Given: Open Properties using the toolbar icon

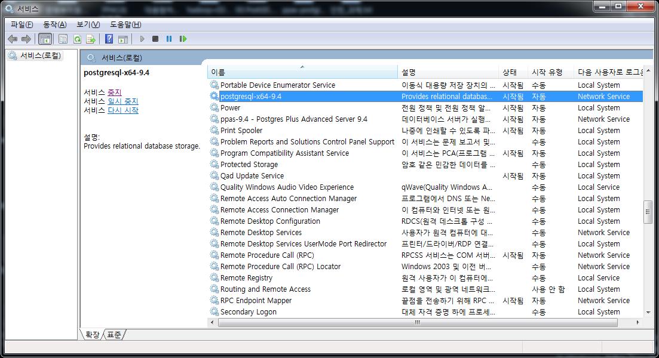Looking at the screenshot, I should point(63,39).
